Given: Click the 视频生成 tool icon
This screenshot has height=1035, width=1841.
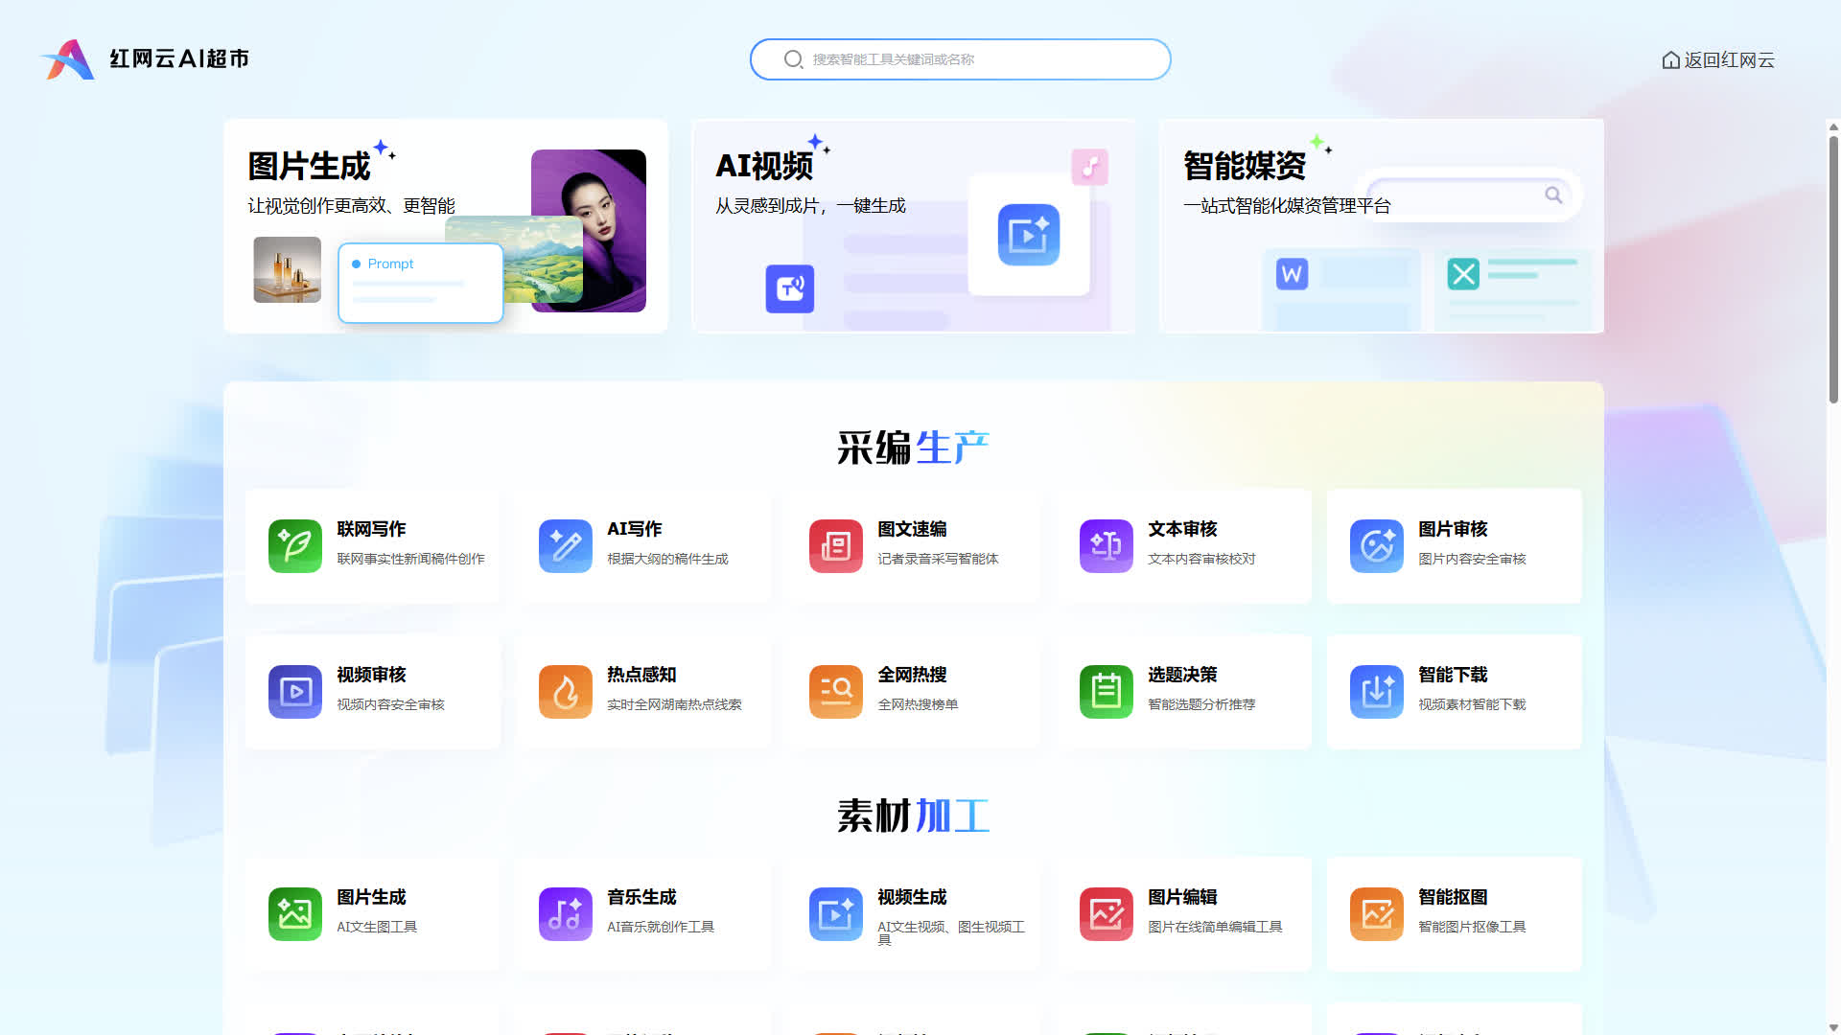Looking at the screenshot, I should pos(835,914).
